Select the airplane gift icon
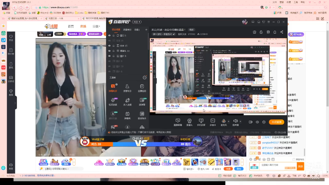The image size is (329, 185). click(x=203, y=162)
